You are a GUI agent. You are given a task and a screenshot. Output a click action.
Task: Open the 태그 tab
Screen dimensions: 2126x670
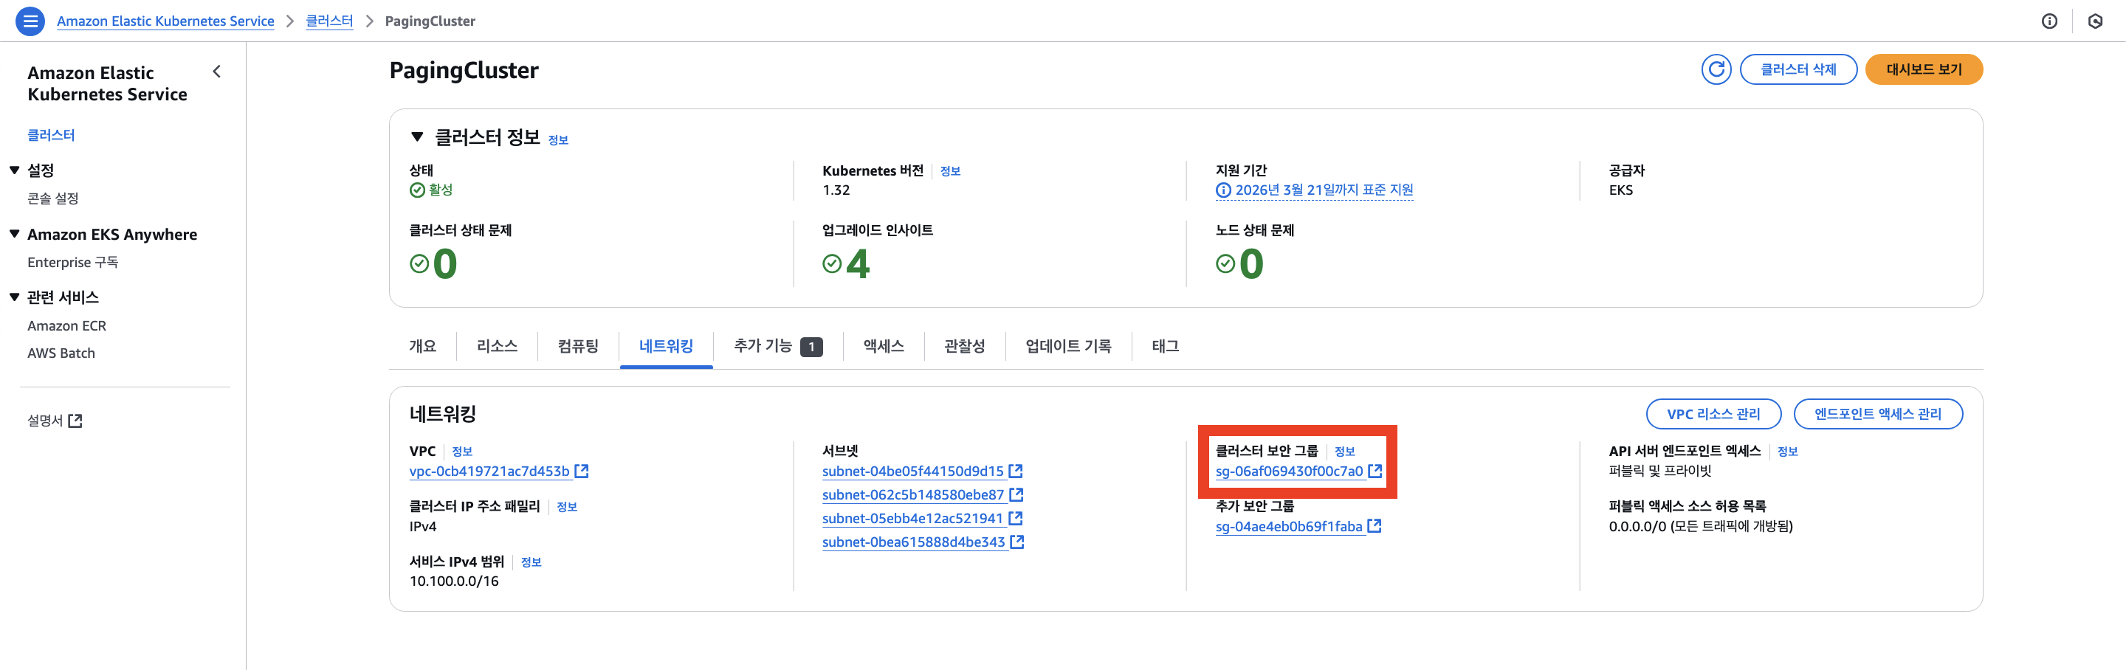[1165, 347]
